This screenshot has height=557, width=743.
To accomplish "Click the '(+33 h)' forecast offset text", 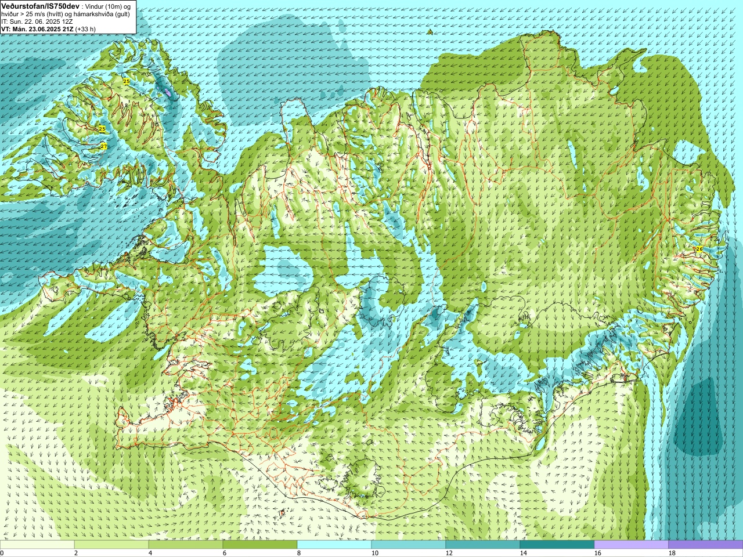I will point(85,29).
